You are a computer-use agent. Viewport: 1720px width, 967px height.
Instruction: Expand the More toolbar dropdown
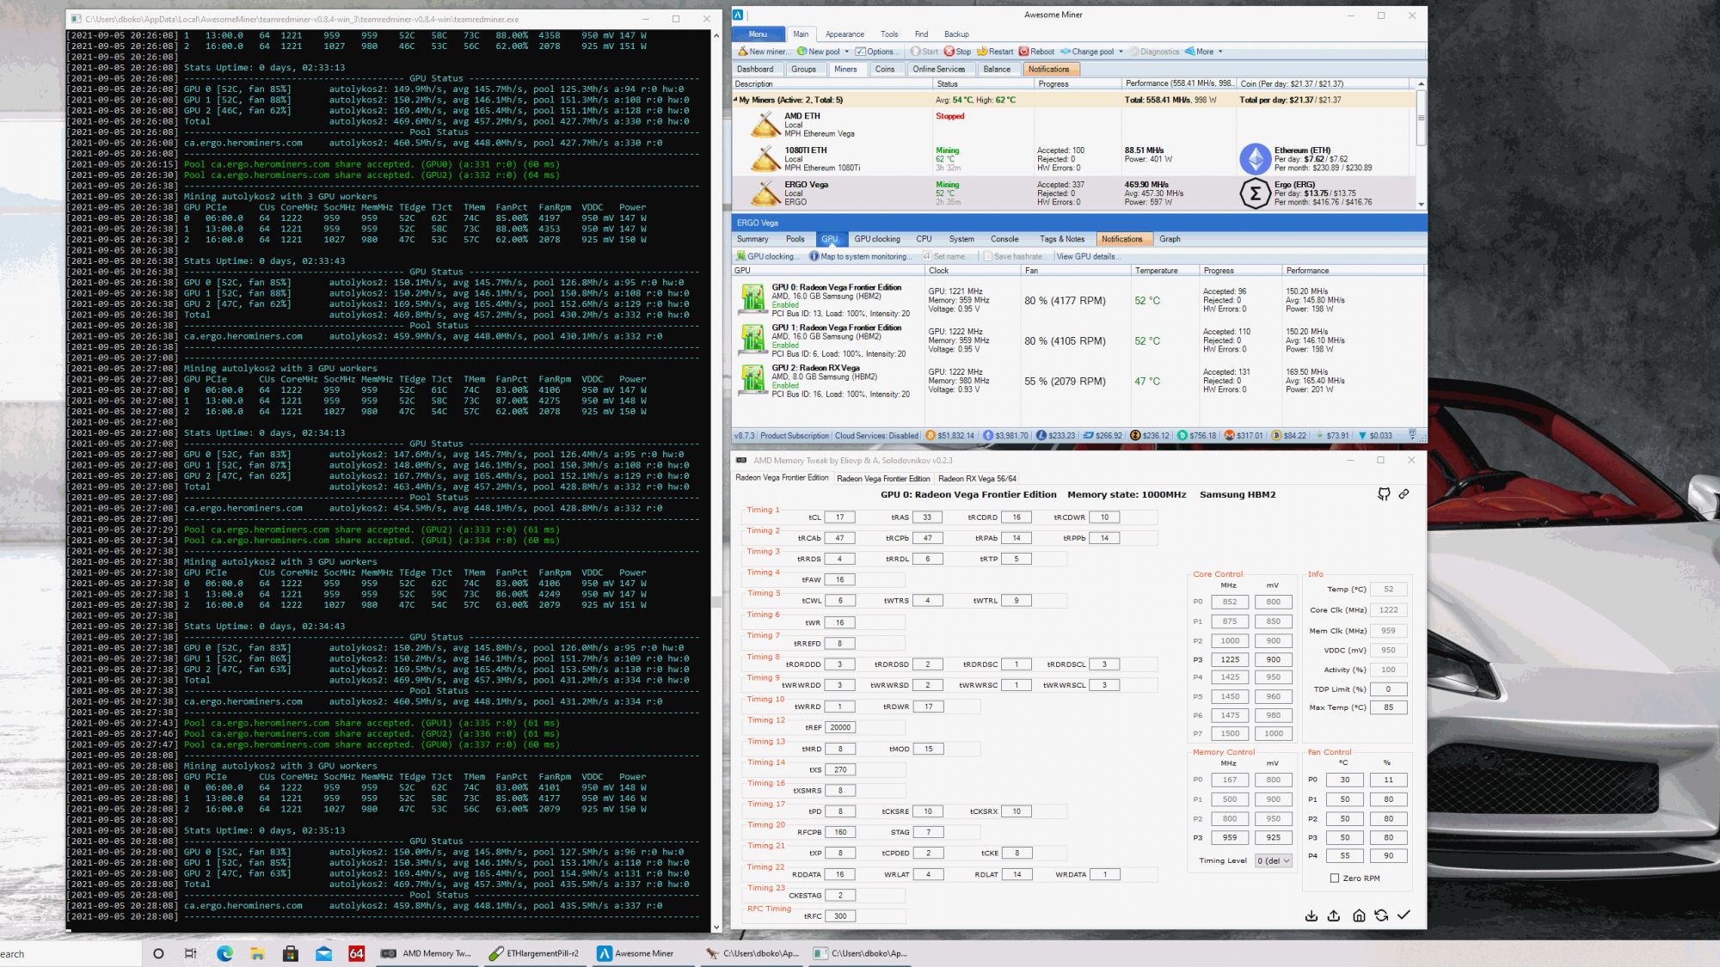1204,52
